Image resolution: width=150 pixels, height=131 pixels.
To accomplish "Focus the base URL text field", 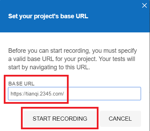I will (74, 94).
